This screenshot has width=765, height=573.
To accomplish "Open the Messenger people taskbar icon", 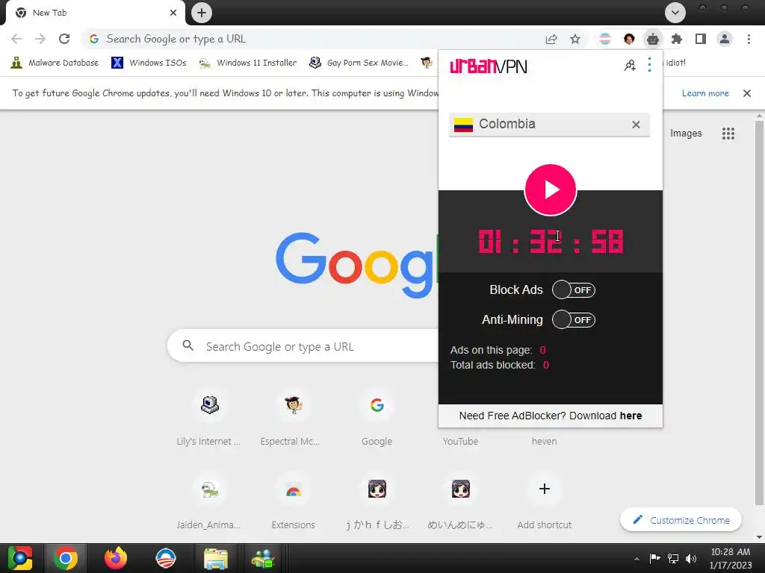I will point(264,558).
